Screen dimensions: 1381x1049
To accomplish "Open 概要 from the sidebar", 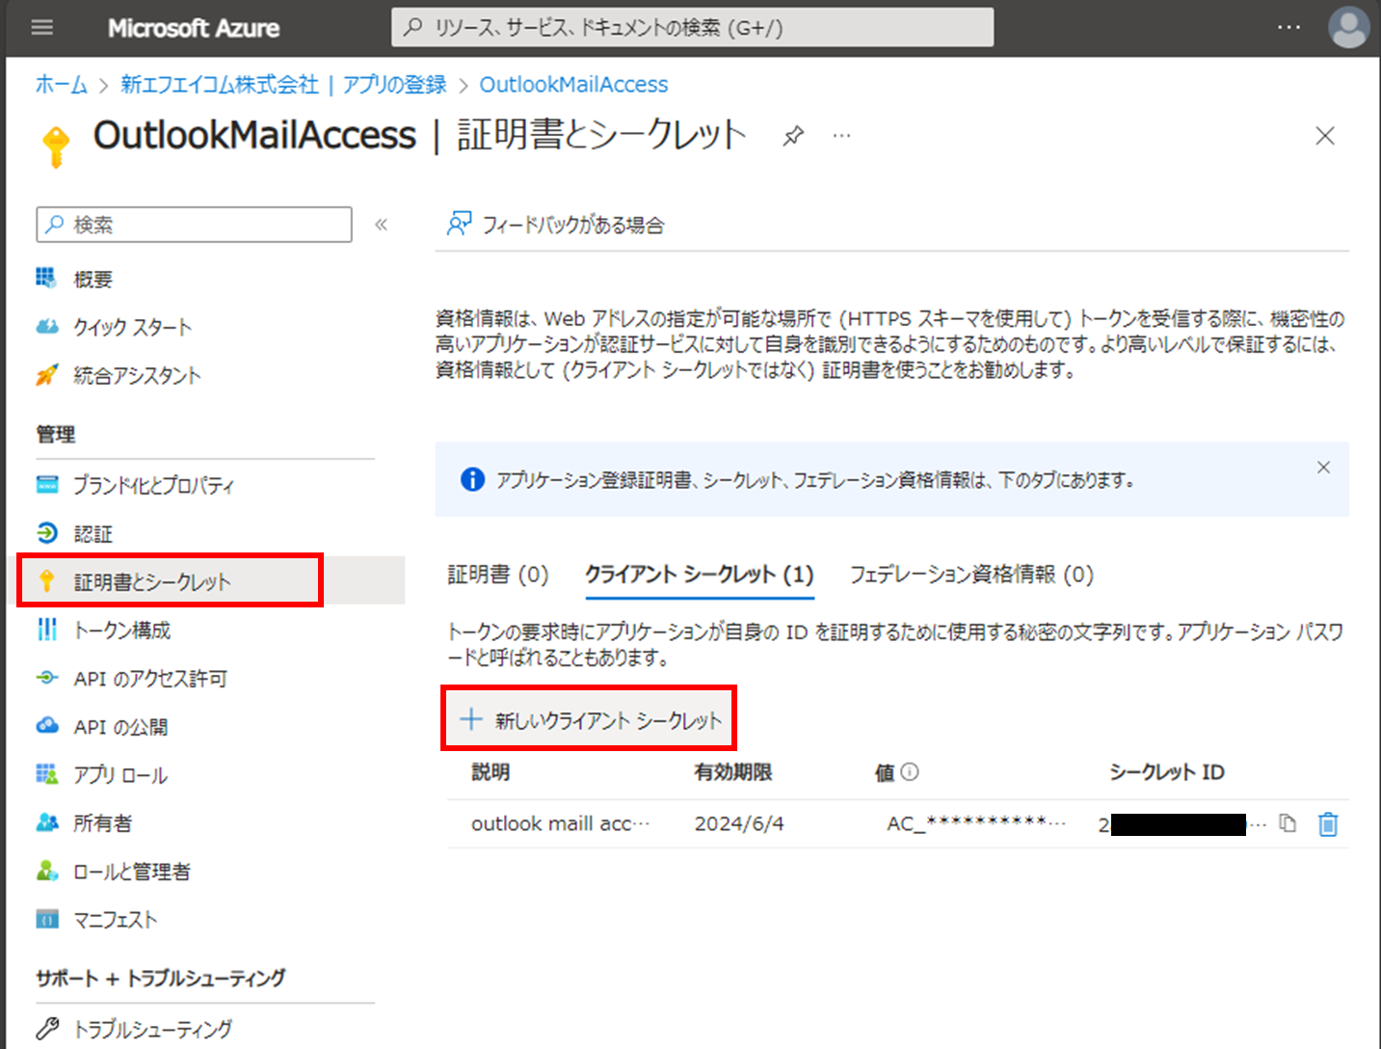I will (x=93, y=280).
